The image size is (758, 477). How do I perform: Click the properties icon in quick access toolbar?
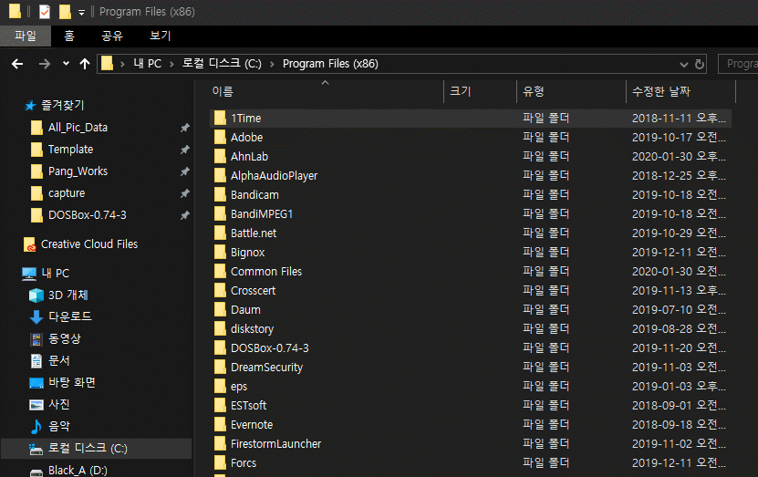45,11
